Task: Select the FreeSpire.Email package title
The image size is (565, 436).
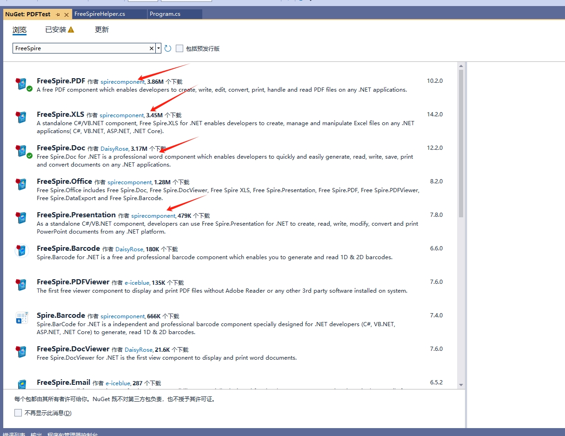Action: tap(64, 382)
